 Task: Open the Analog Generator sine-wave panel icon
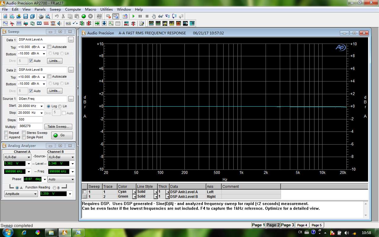tap(5, 23)
